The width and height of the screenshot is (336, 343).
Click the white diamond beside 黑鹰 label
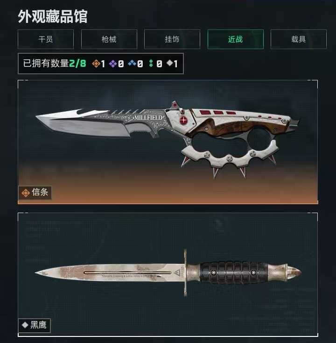(x=25, y=325)
